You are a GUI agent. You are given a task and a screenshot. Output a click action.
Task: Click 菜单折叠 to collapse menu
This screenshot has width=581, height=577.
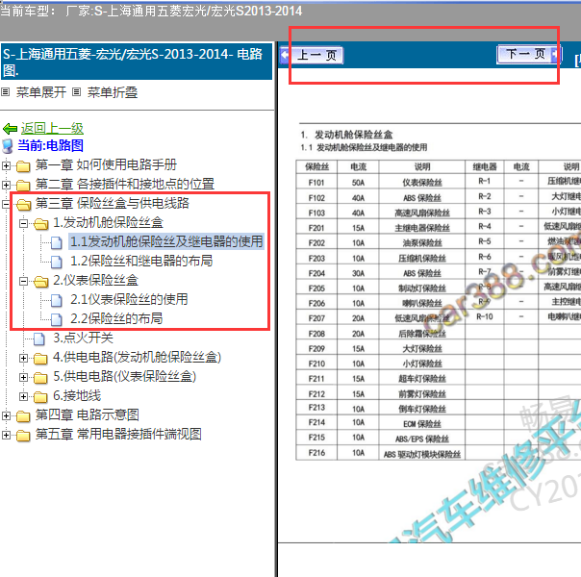click(113, 92)
